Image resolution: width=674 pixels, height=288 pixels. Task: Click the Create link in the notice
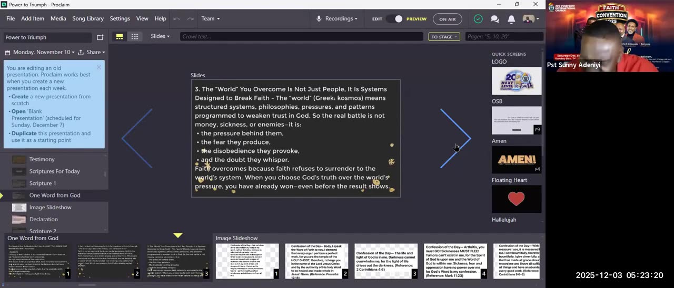tap(20, 97)
